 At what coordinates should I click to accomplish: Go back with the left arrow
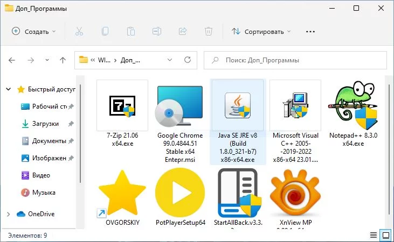[12, 60]
